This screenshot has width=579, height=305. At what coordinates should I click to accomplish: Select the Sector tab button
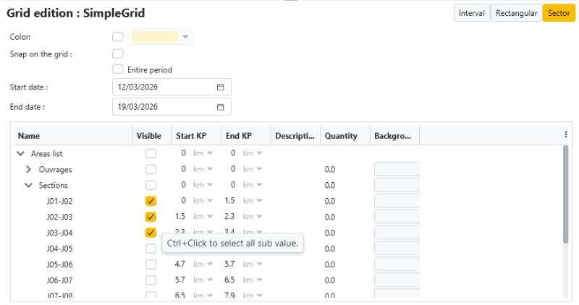(558, 13)
